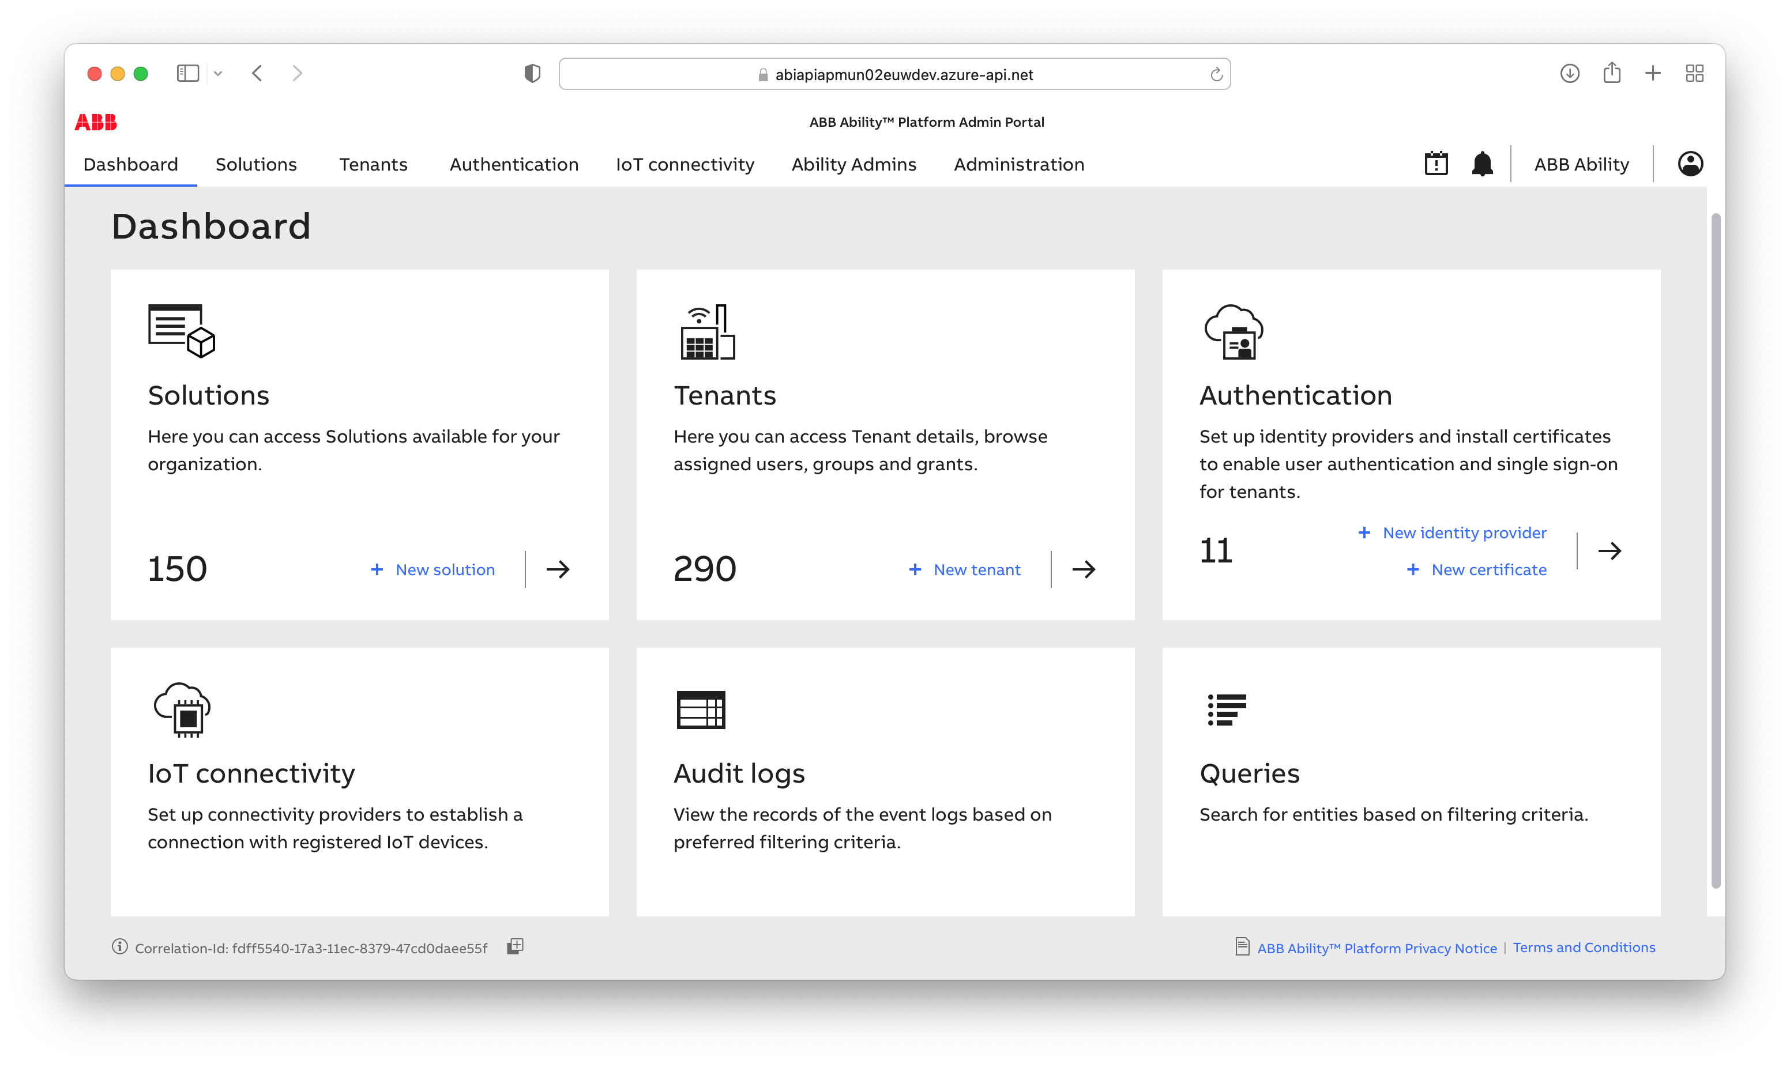
Task: Click New tenant link
Action: pos(964,569)
